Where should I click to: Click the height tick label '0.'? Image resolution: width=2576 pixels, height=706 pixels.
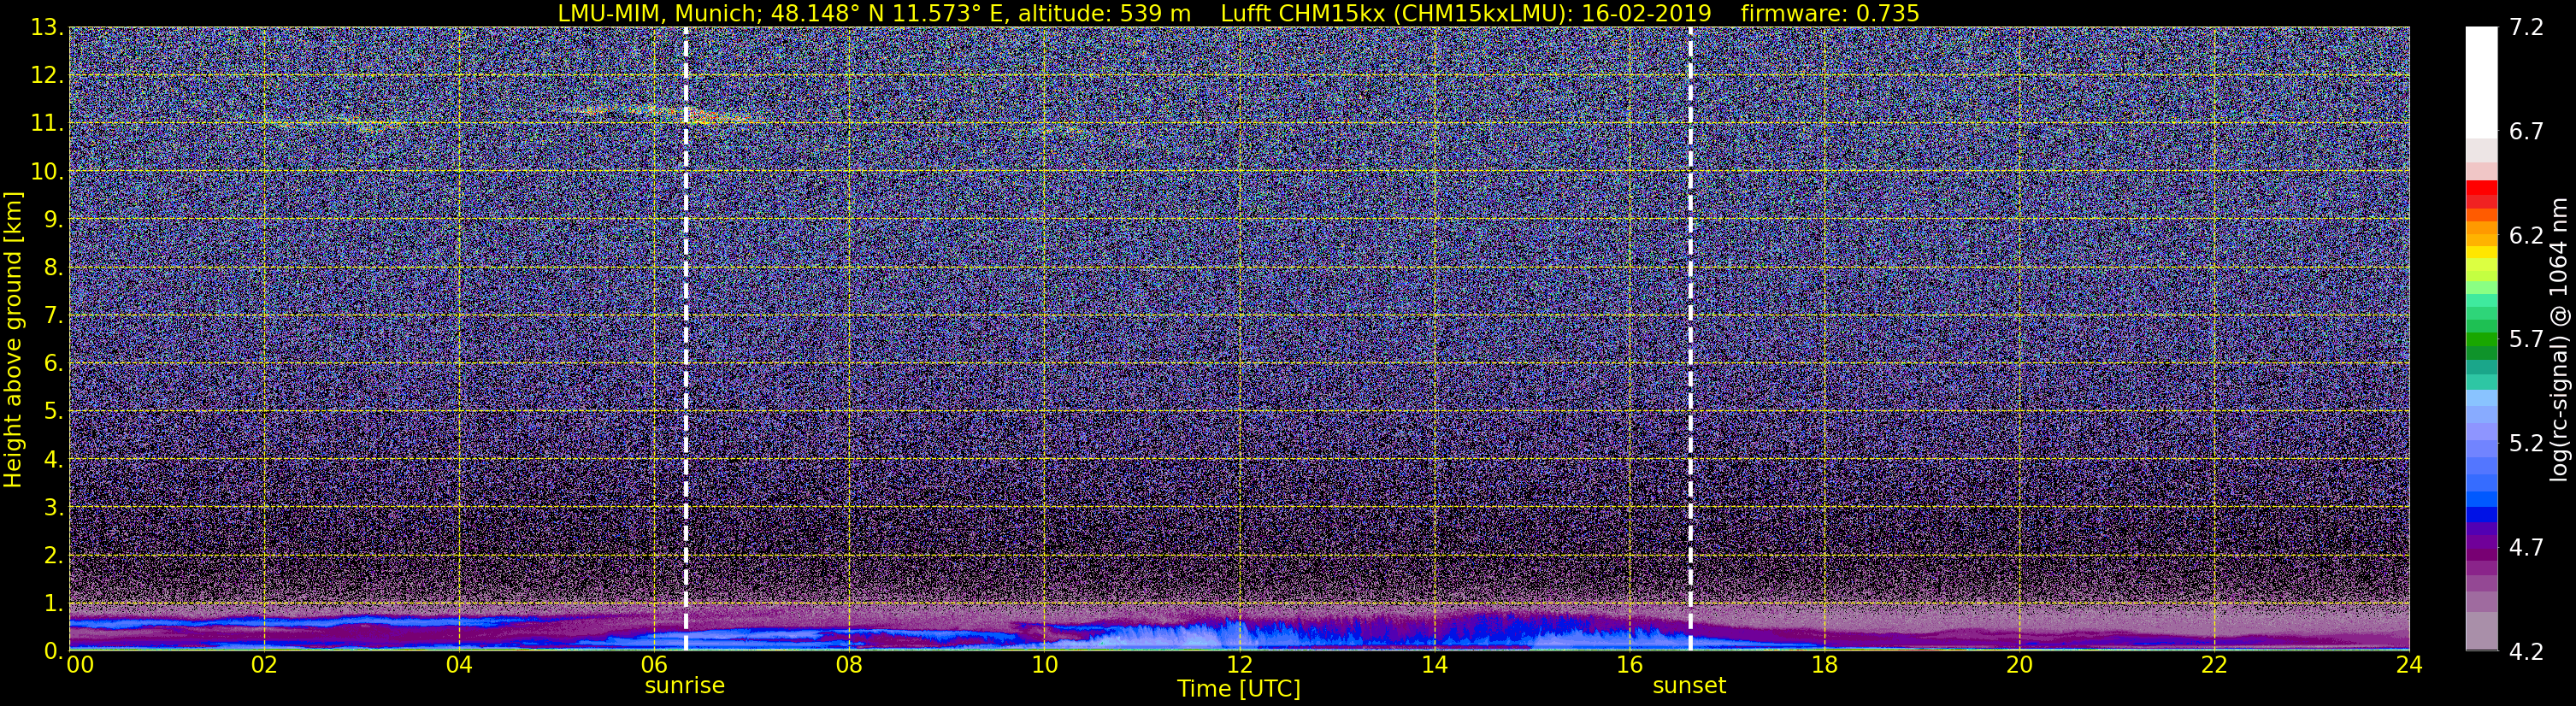[53, 651]
